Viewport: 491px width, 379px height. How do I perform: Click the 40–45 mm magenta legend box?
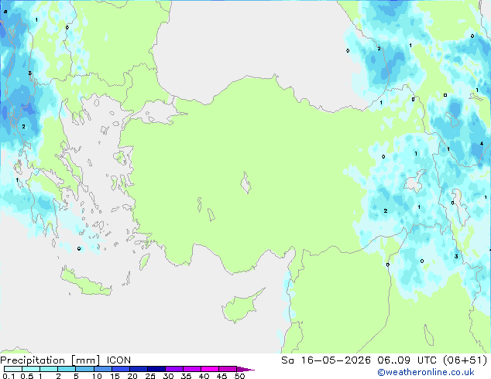[210, 369]
